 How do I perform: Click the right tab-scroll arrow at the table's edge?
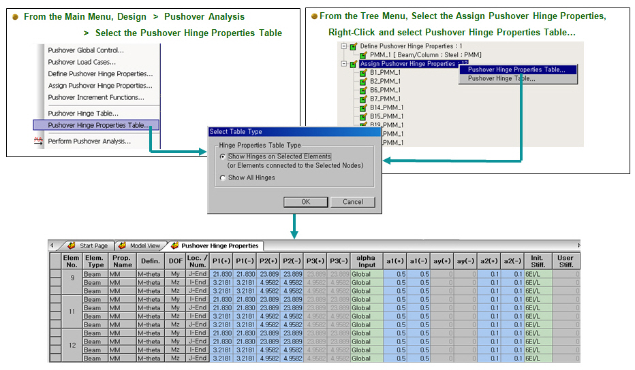pyautogui.click(x=578, y=246)
